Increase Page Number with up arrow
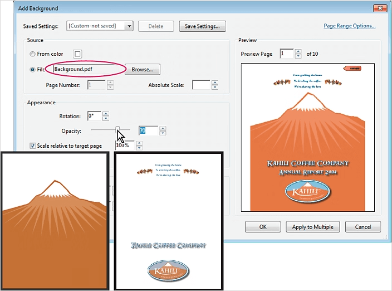 [110, 83]
